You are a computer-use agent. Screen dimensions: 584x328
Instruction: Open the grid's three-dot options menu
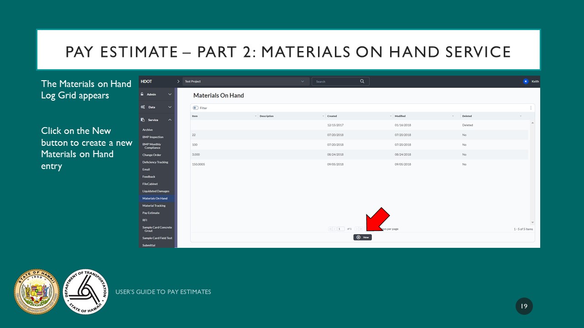(531, 108)
